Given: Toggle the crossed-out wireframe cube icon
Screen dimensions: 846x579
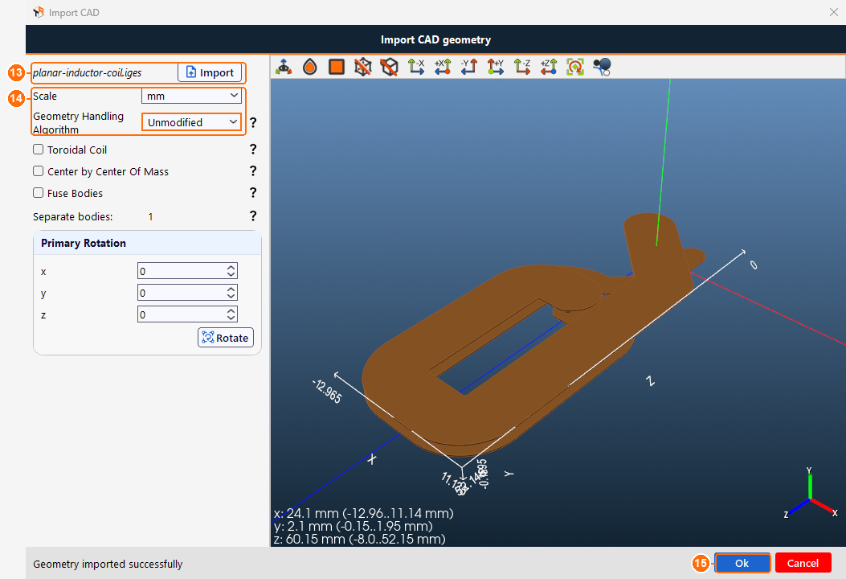Looking at the screenshot, I should (363, 67).
